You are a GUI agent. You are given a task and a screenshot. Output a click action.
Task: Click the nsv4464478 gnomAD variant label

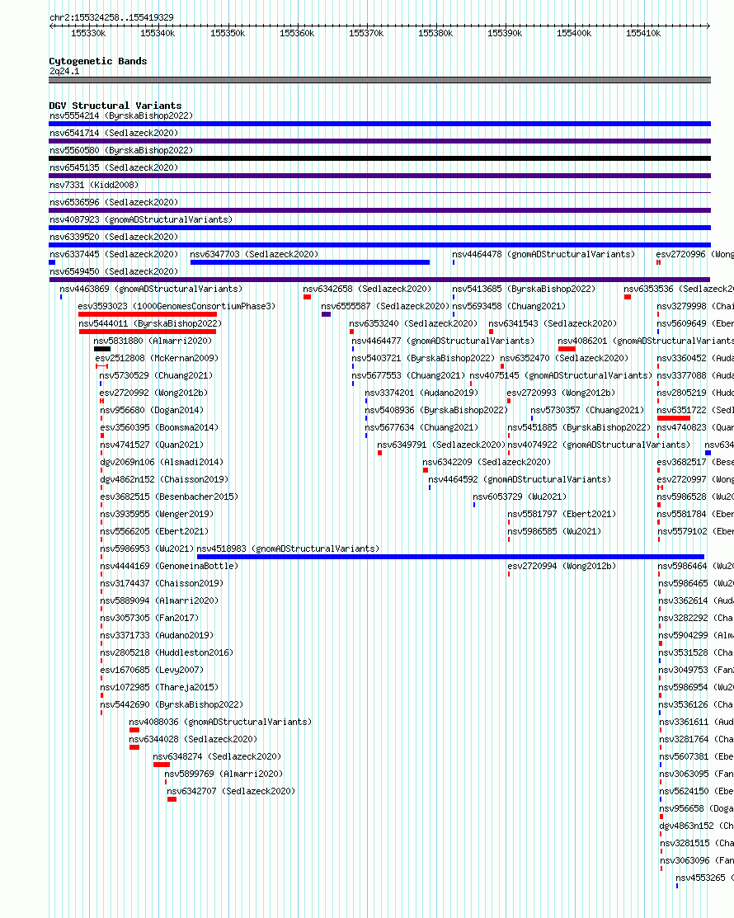tap(543, 254)
